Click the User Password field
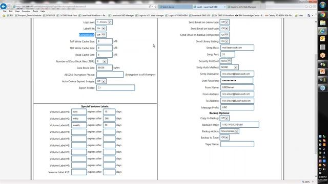Image resolution: width=328 pixels, height=184 pixels. coord(237,81)
